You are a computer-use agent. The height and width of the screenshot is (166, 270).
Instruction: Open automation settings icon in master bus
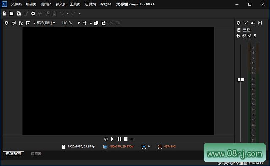(x=244, y=36)
